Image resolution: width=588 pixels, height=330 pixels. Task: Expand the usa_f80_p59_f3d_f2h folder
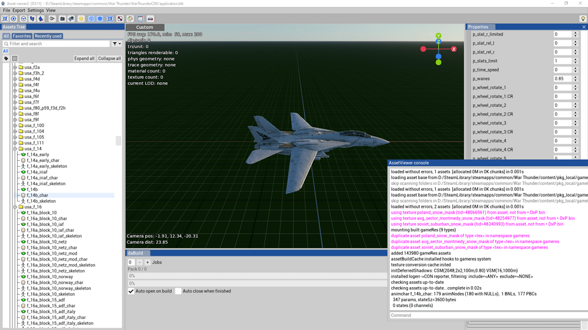[15, 108]
